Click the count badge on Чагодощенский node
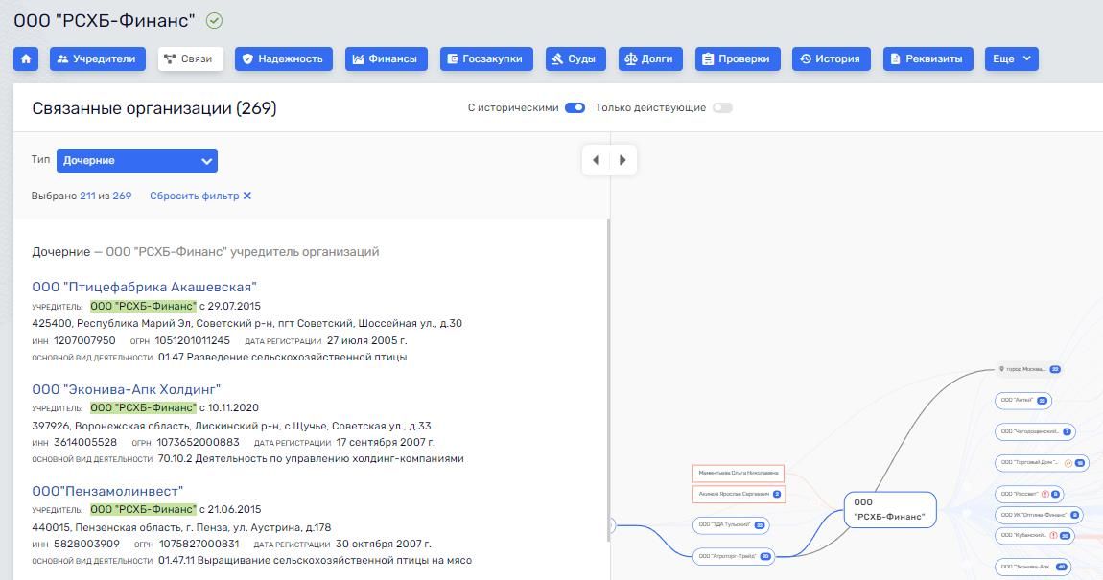Image resolution: width=1103 pixels, height=580 pixels. 1068,431
